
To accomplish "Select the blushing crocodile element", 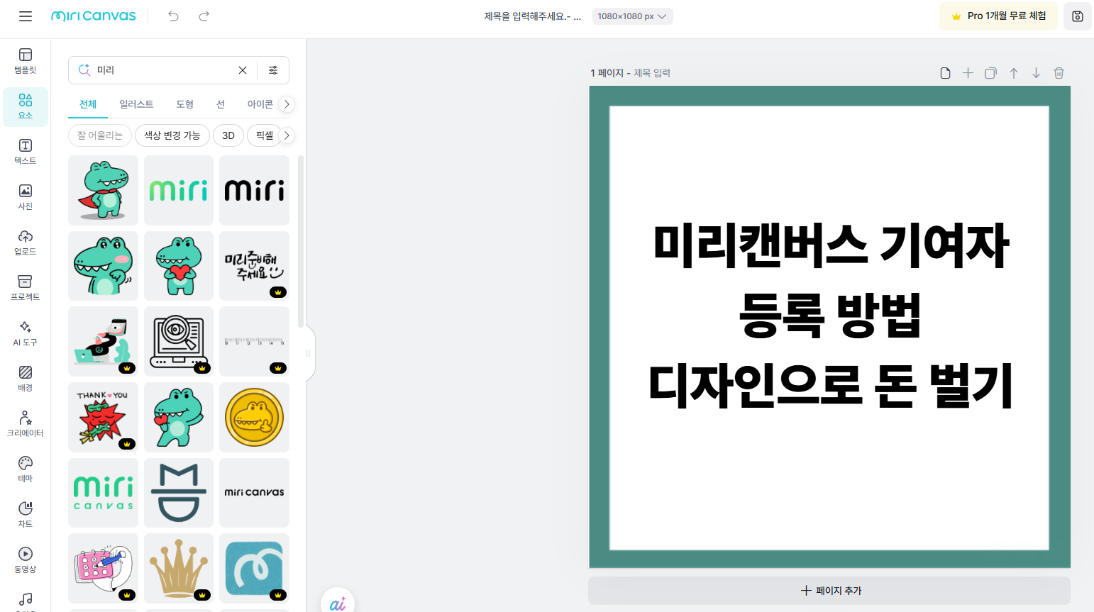I will pos(104,266).
